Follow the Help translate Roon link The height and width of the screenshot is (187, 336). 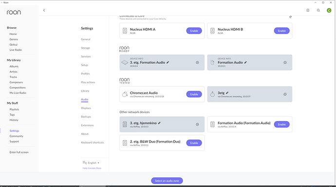92,168
